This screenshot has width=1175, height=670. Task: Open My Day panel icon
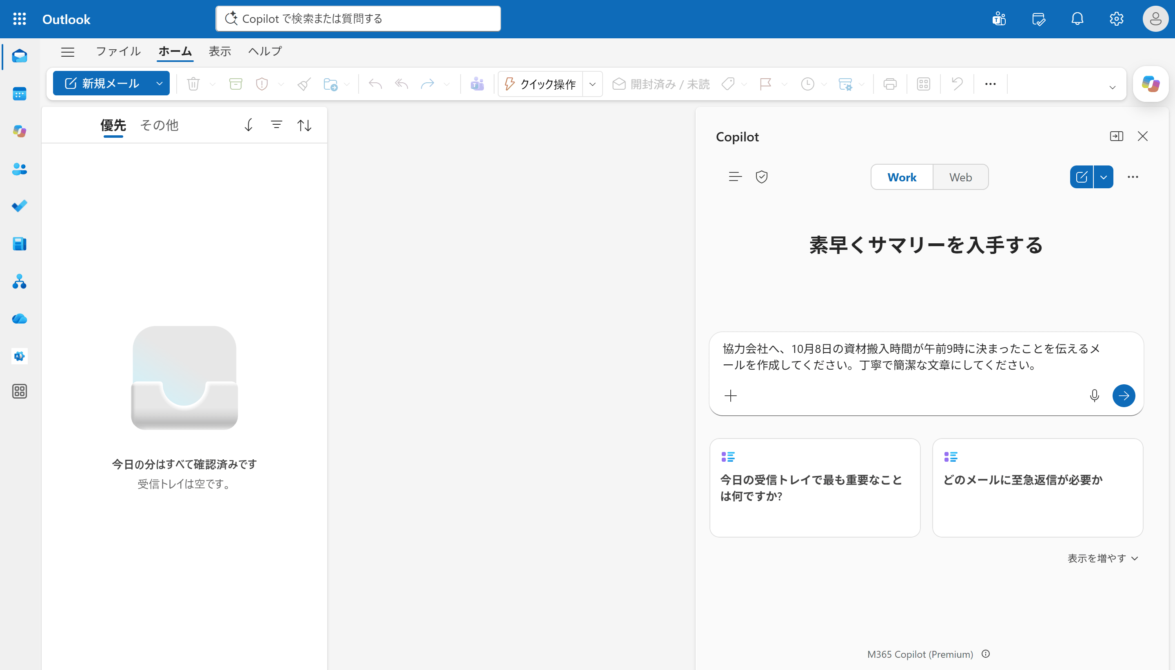pos(1038,19)
